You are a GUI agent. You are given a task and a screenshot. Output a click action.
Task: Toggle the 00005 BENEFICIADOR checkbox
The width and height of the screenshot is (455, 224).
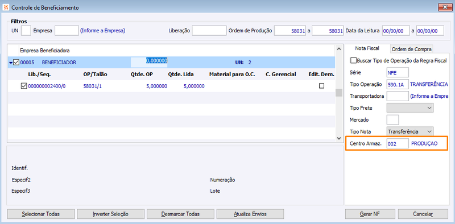pyautogui.click(x=16, y=62)
